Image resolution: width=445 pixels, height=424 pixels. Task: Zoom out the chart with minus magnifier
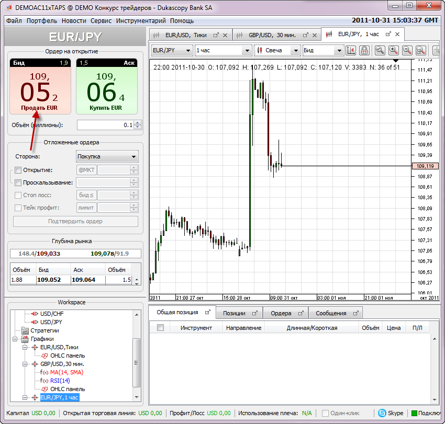click(407, 50)
